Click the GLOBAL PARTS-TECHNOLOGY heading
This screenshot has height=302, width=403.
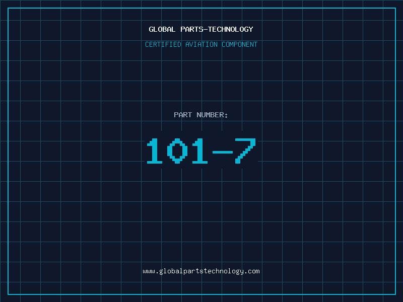(x=201, y=29)
